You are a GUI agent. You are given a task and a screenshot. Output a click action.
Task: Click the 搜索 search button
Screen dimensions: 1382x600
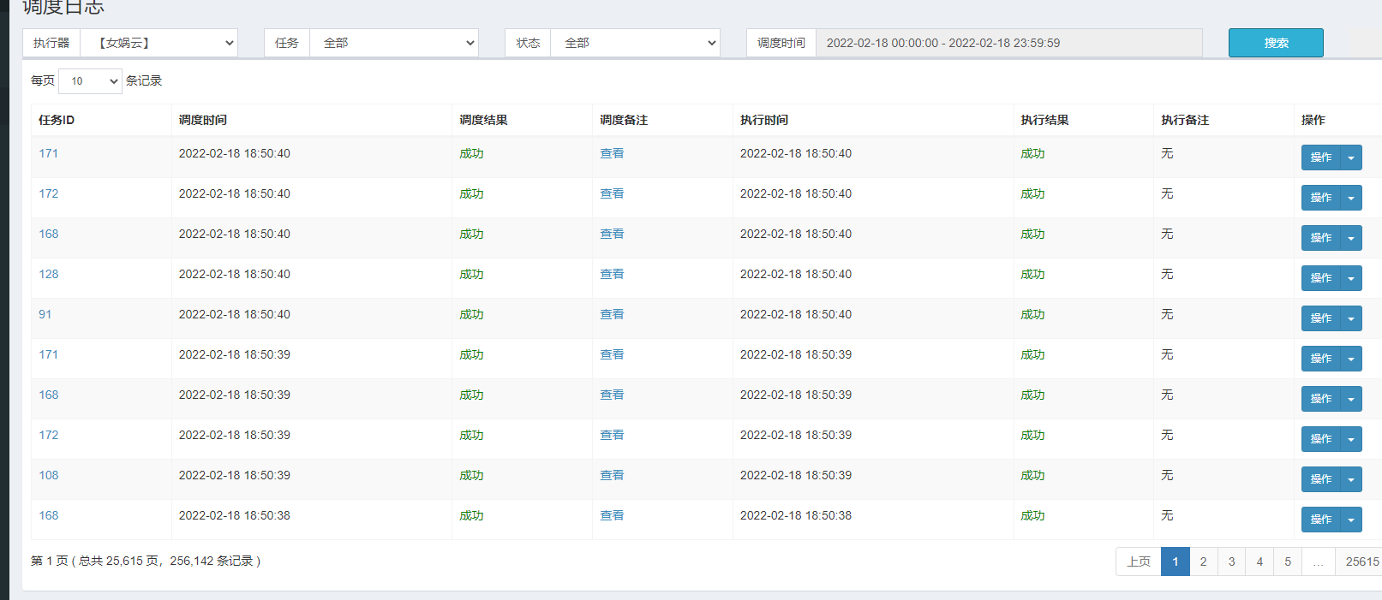tap(1276, 43)
